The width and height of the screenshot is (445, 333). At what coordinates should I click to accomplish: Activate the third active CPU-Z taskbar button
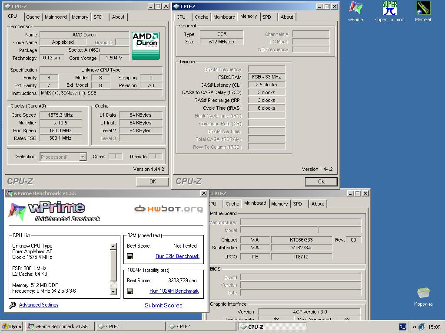click(272, 326)
